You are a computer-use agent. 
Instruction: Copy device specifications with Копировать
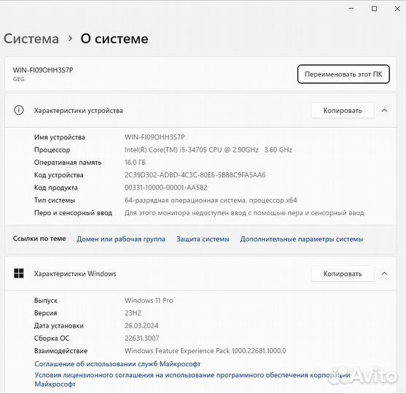pyautogui.click(x=343, y=111)
